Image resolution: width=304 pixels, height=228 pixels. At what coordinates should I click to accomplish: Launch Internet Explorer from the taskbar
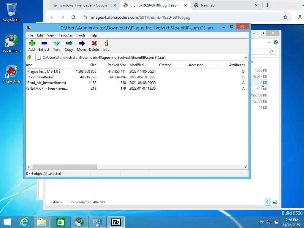pyautogui.click(x=24, y=222)
